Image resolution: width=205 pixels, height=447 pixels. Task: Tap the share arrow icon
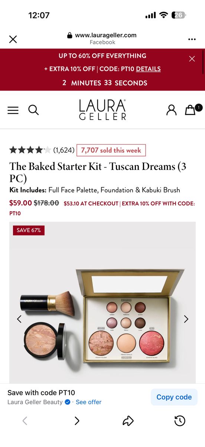tap(128, 421)
